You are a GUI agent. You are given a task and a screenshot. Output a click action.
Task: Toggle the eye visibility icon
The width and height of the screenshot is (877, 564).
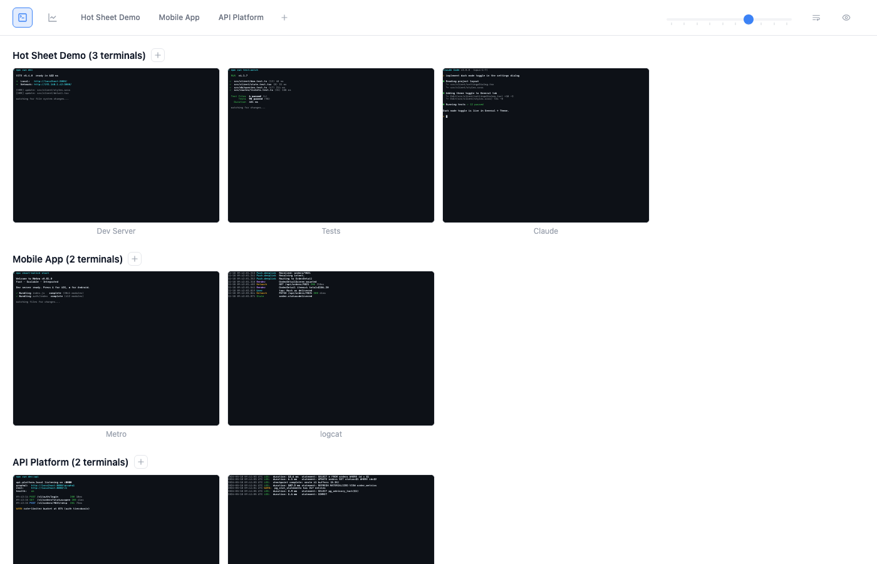846,18
